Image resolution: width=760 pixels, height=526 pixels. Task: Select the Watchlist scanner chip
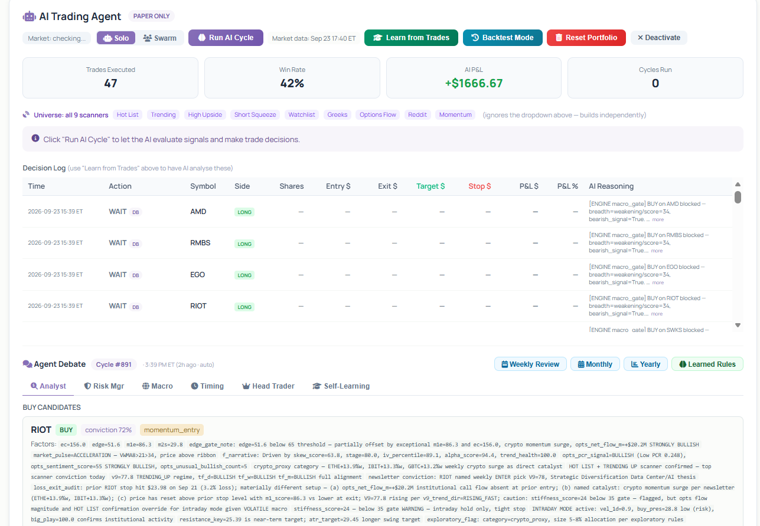(x=302, y=114)
